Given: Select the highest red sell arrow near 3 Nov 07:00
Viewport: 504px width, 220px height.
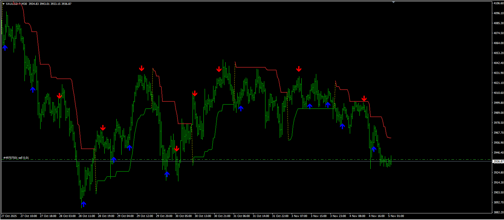Looking at the screenshot, I should tap(299, 69).
